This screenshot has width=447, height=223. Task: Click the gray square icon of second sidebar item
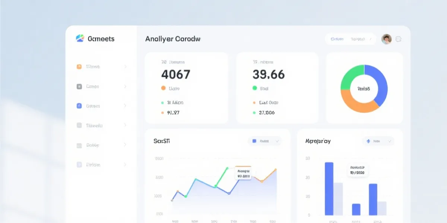[x=79, y=87]
